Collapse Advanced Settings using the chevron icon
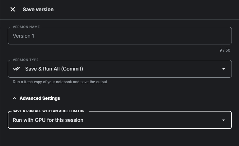239x146 pixels. click(14, 98)
